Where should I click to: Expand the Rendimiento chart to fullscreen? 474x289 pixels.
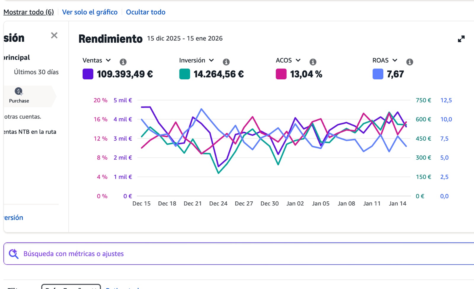click(461, 39)
